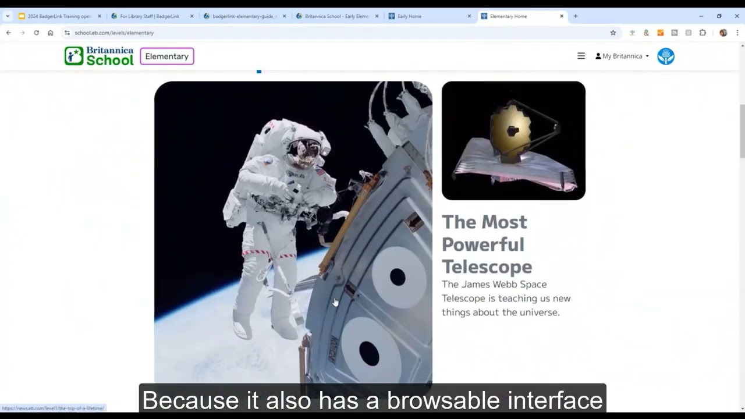The height and width of the screenshot is (419, 745).
Task: Click the blue Britannica thistle icon
Action: coord(666,56)
